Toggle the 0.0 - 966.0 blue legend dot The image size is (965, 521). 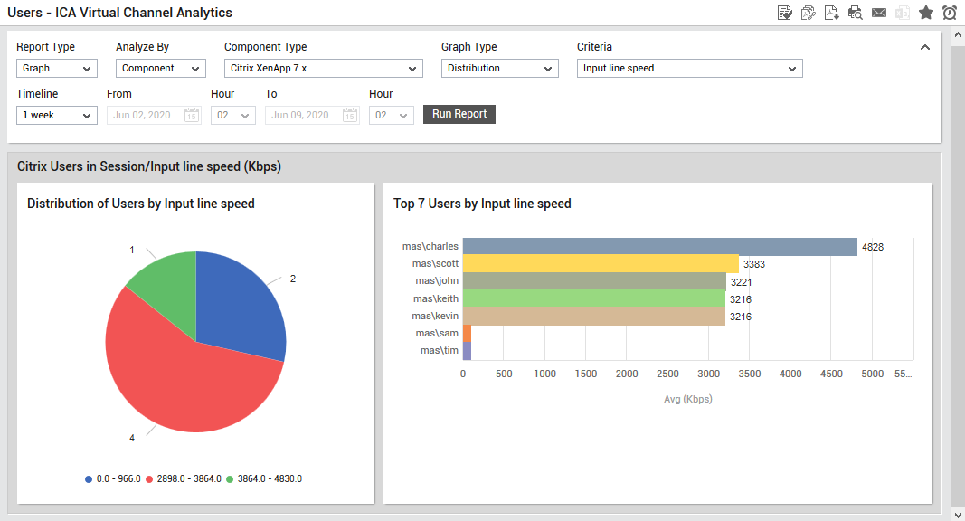click(89, 479)
